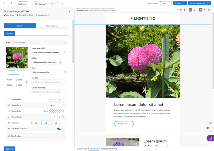Open the Border Color transparent swatch
Image resolution: width=214 pixels, height=151 pixels.
pyautogui.click(x=55, y=111)
